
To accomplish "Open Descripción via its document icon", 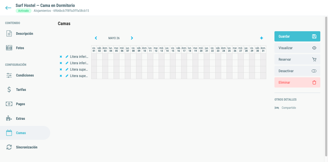I will point(9,34).
